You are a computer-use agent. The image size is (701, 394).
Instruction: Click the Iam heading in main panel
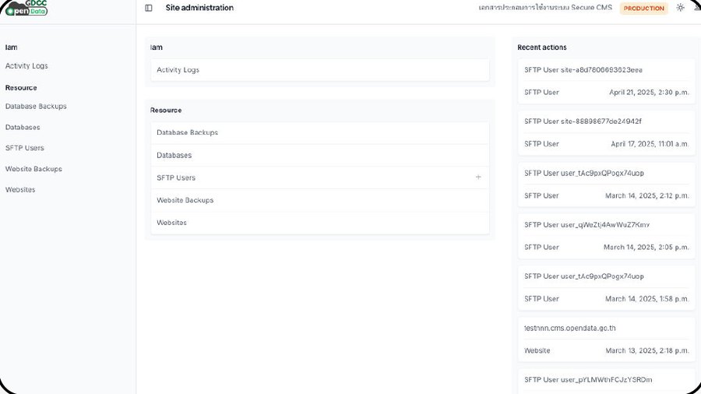(157, 47)
